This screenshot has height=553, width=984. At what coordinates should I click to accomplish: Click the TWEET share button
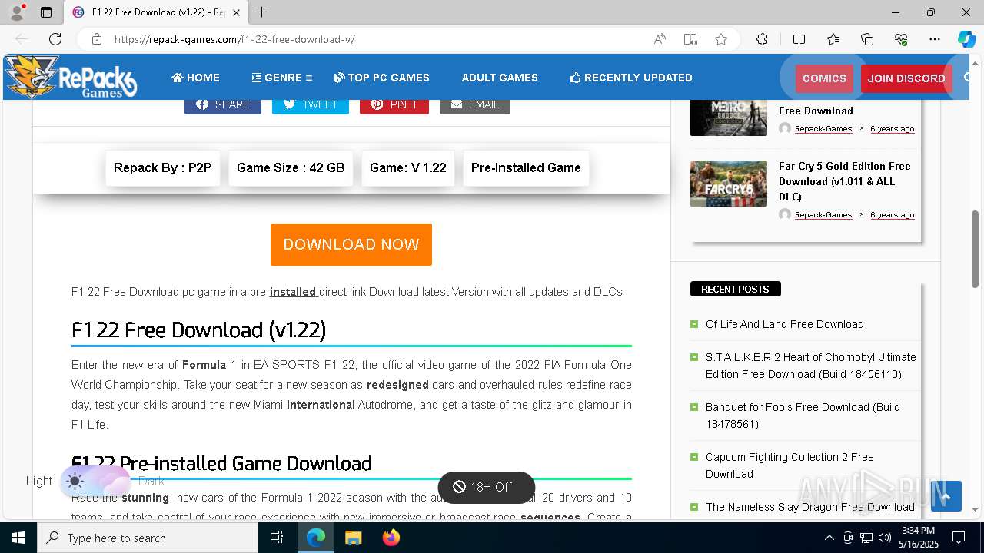click(x=311, y=104)
